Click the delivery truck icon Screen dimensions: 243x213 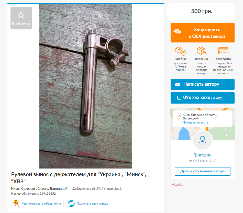(177, 31)
